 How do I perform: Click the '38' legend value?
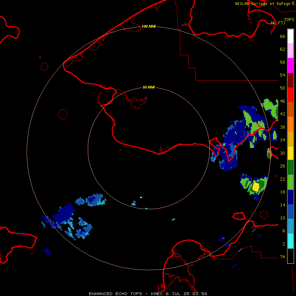[283, 127]
